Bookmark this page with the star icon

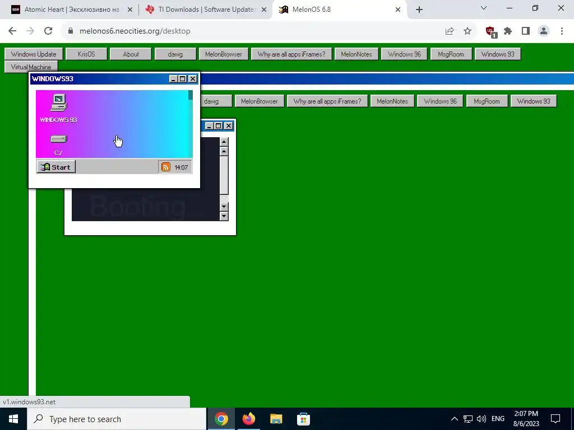point(467,31)
